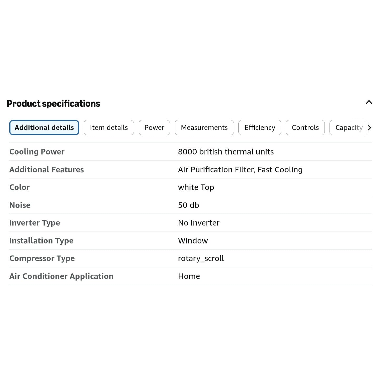Collapse the Product specifications section

(369, 102)
